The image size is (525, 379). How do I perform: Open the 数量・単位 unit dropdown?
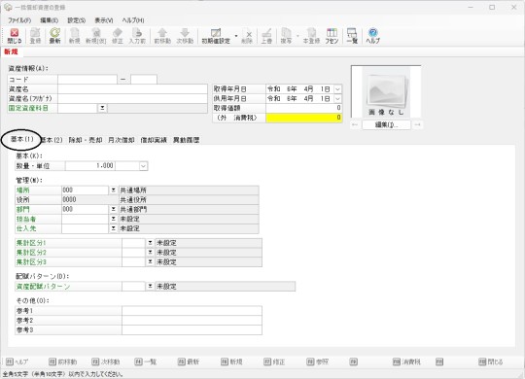(143, 166)
